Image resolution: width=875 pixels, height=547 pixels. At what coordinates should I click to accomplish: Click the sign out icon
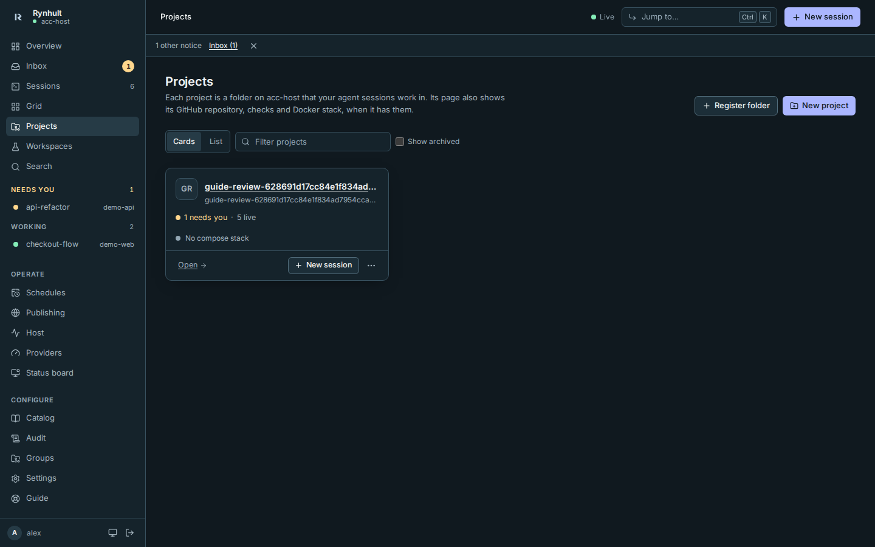point(129,533)
